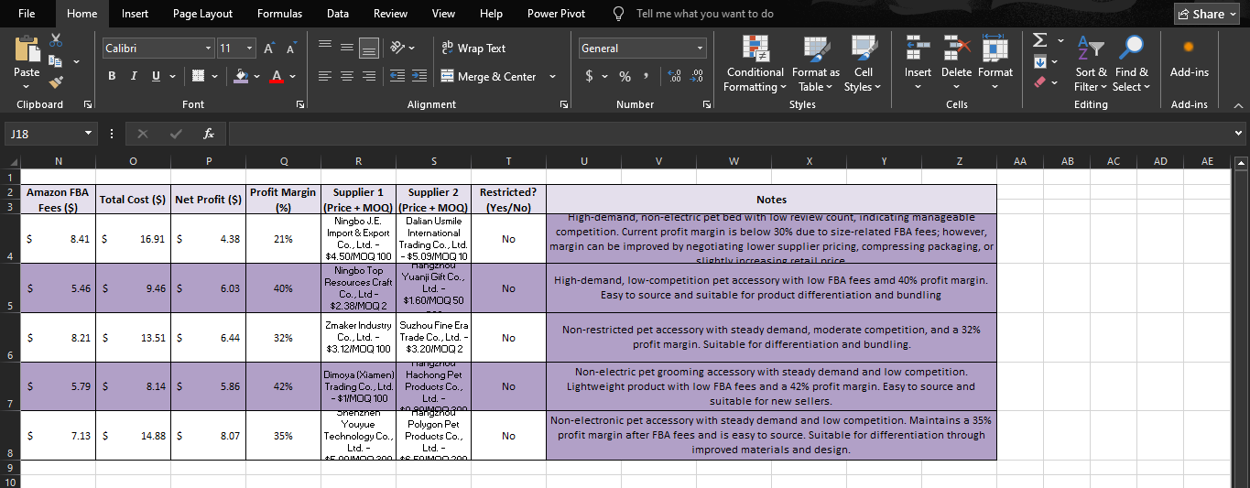Screen dimensions: 1250x488
Task: Collapse the ribbon with the caret
Action: click(1238, 105)
